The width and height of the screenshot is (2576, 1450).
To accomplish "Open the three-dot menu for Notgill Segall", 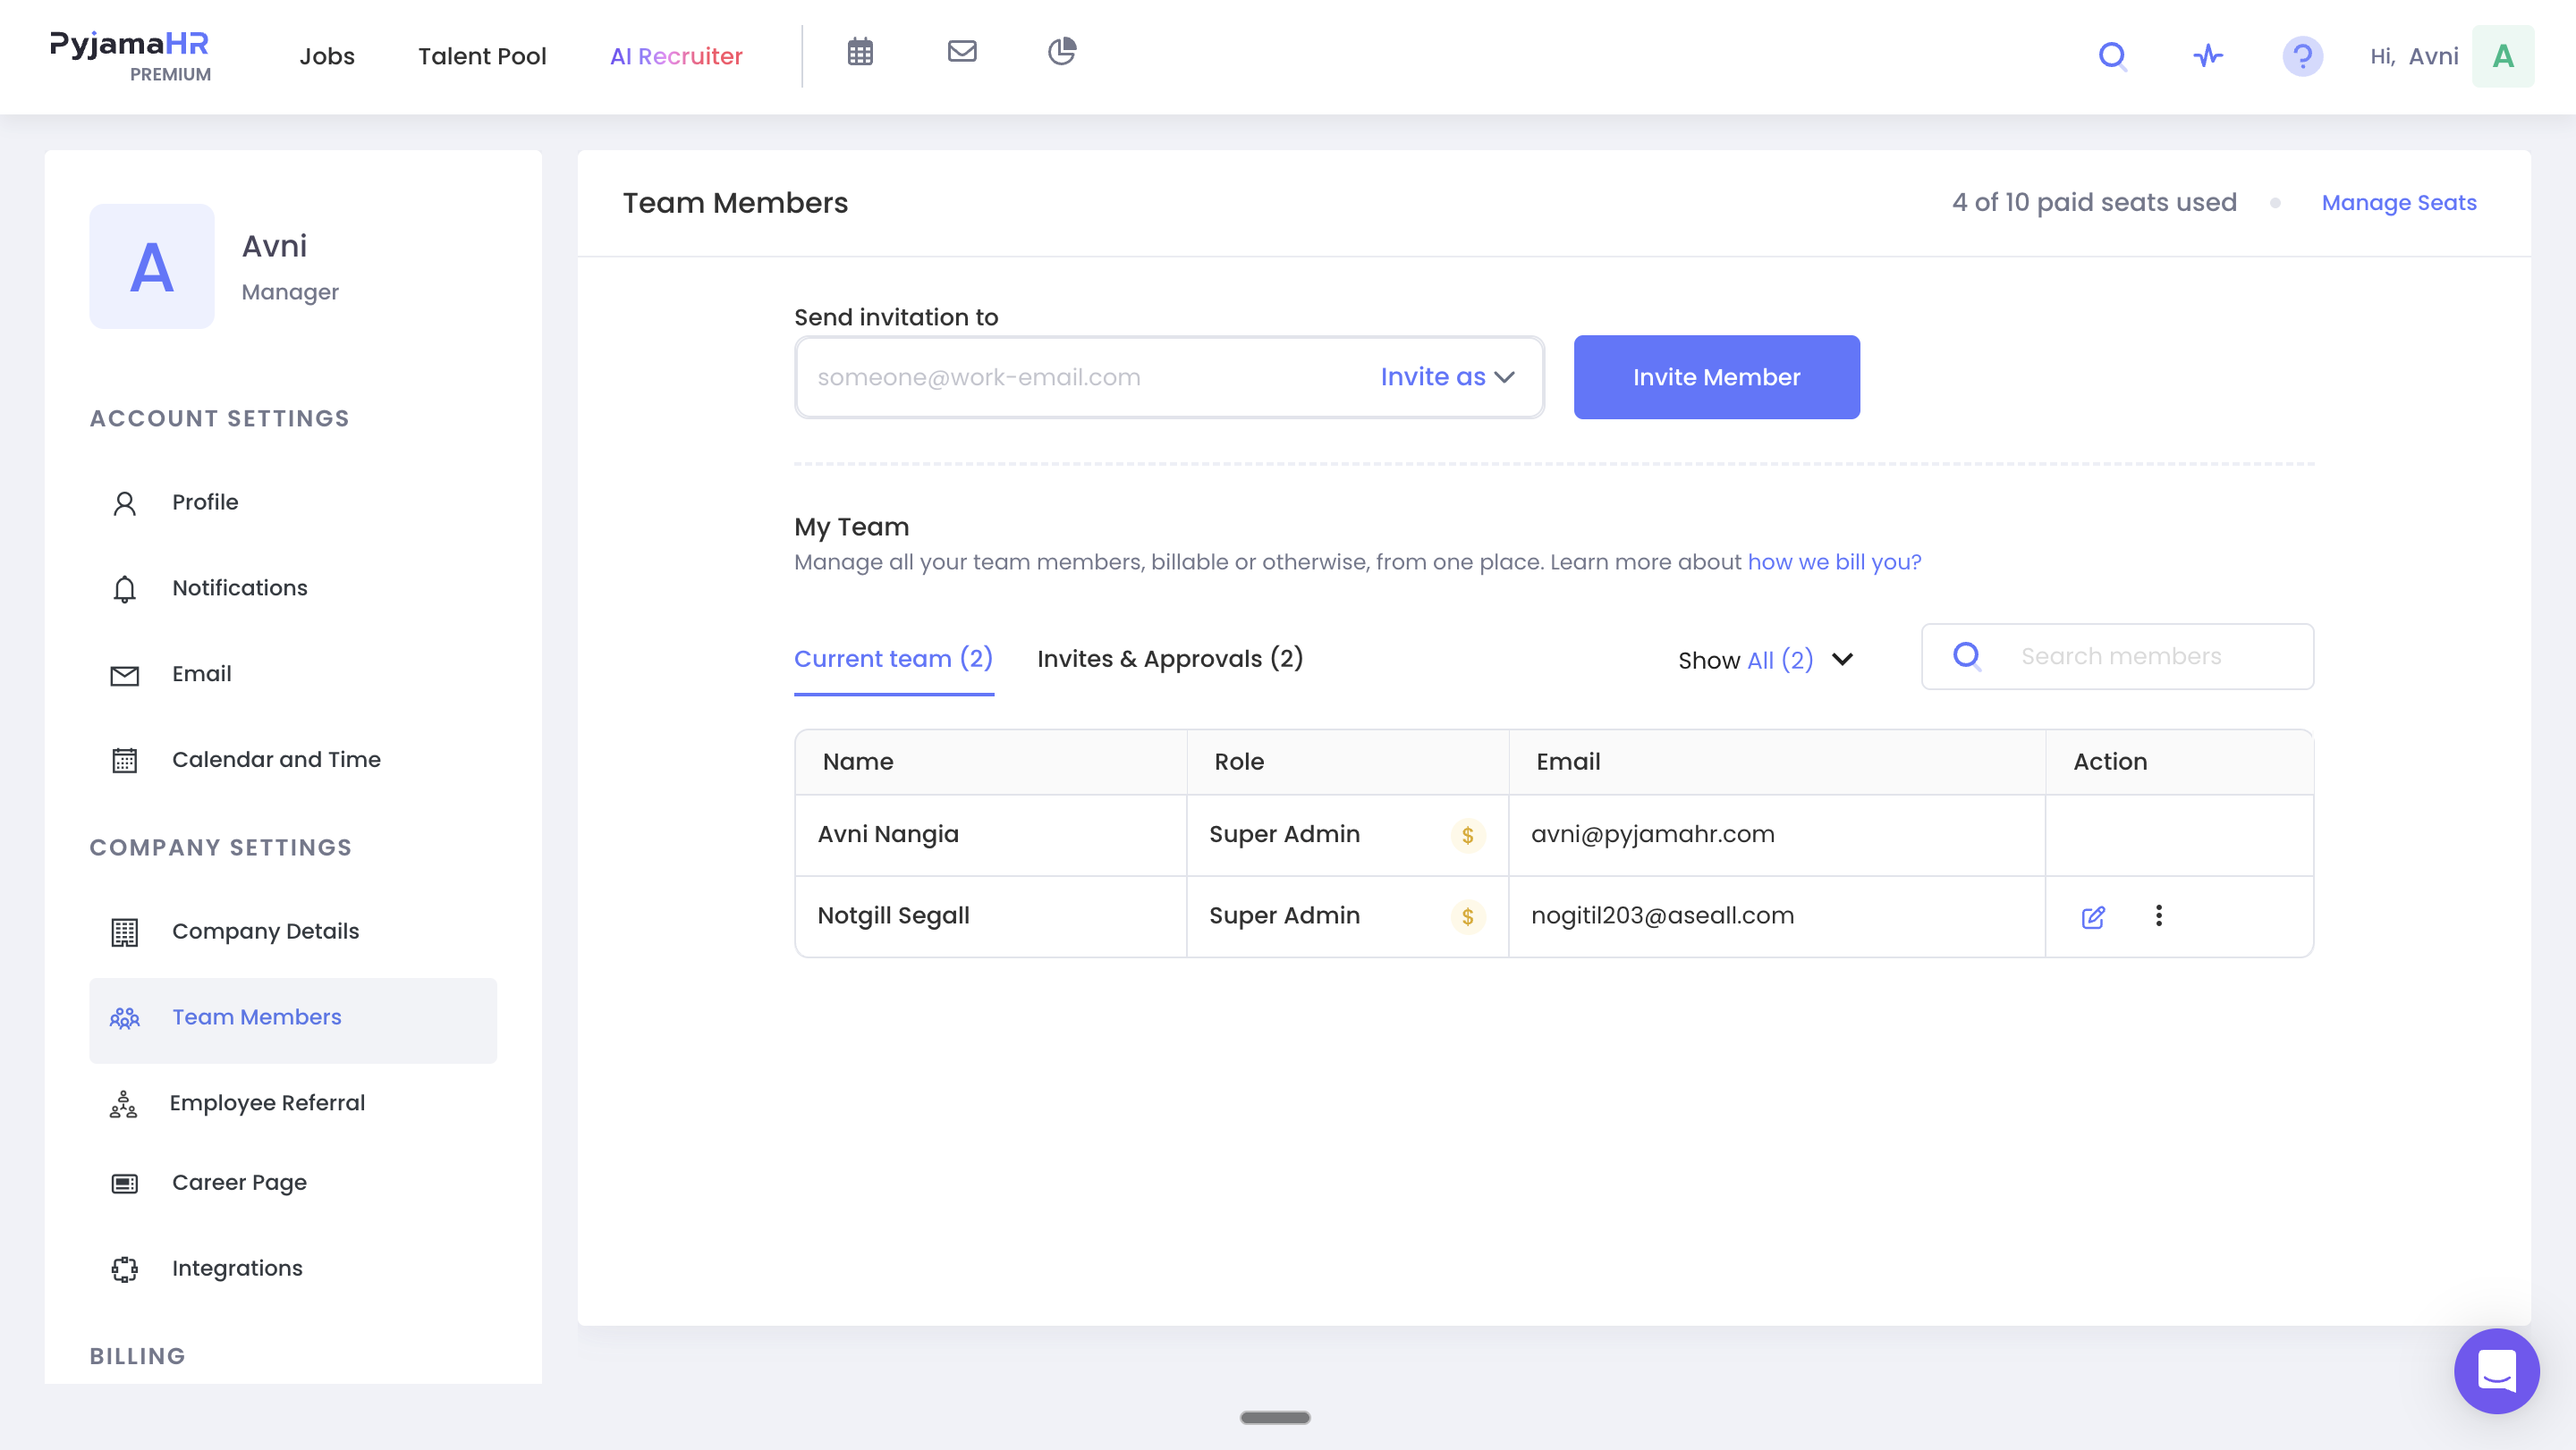I will click(x=2159, y=915).
